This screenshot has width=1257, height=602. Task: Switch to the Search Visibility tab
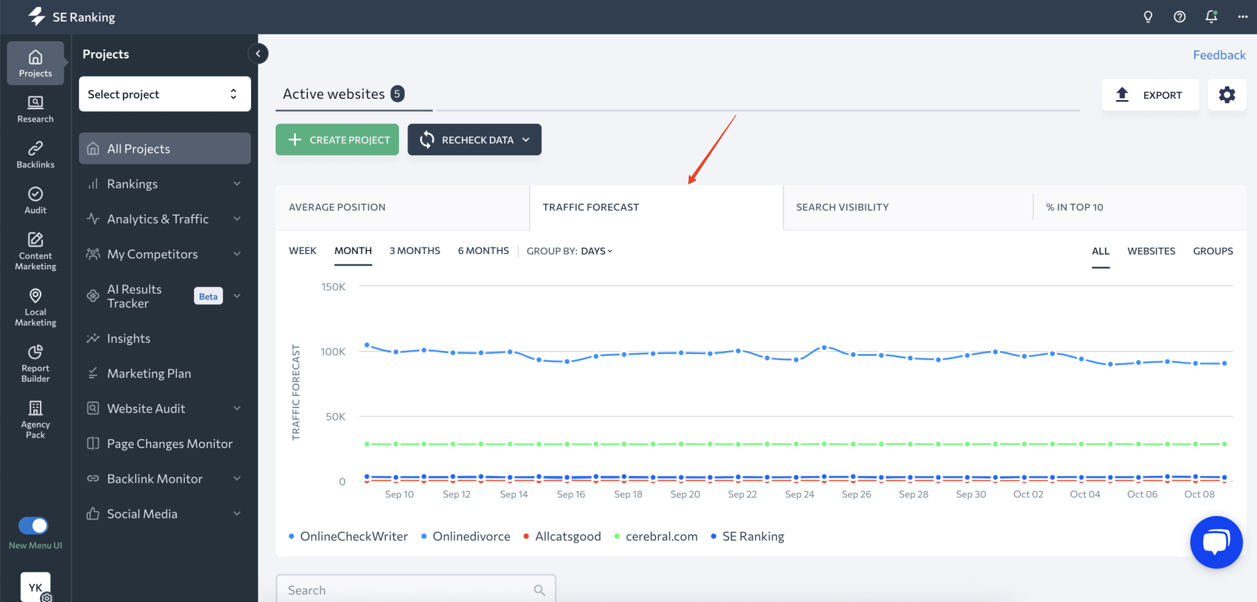click(x=842, y=207)
